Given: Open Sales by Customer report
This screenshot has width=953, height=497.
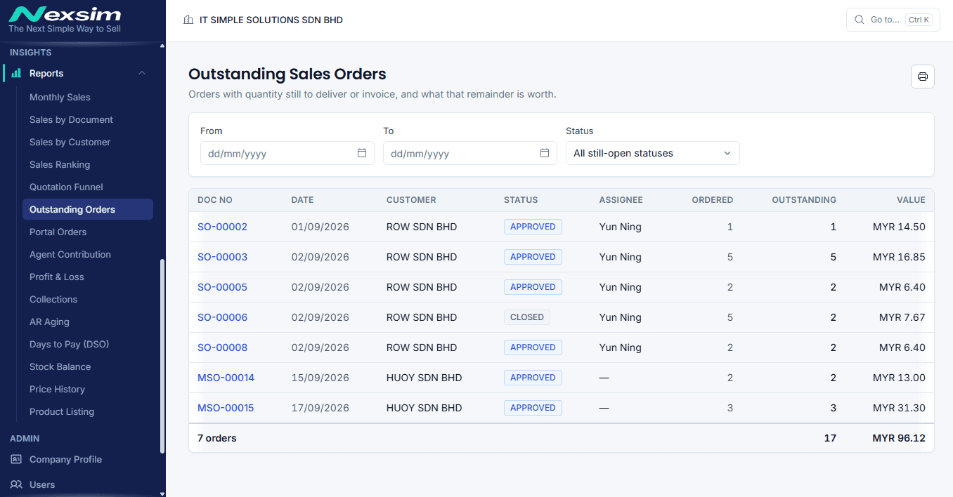Looking at the screenshot, I should [88, 142].
